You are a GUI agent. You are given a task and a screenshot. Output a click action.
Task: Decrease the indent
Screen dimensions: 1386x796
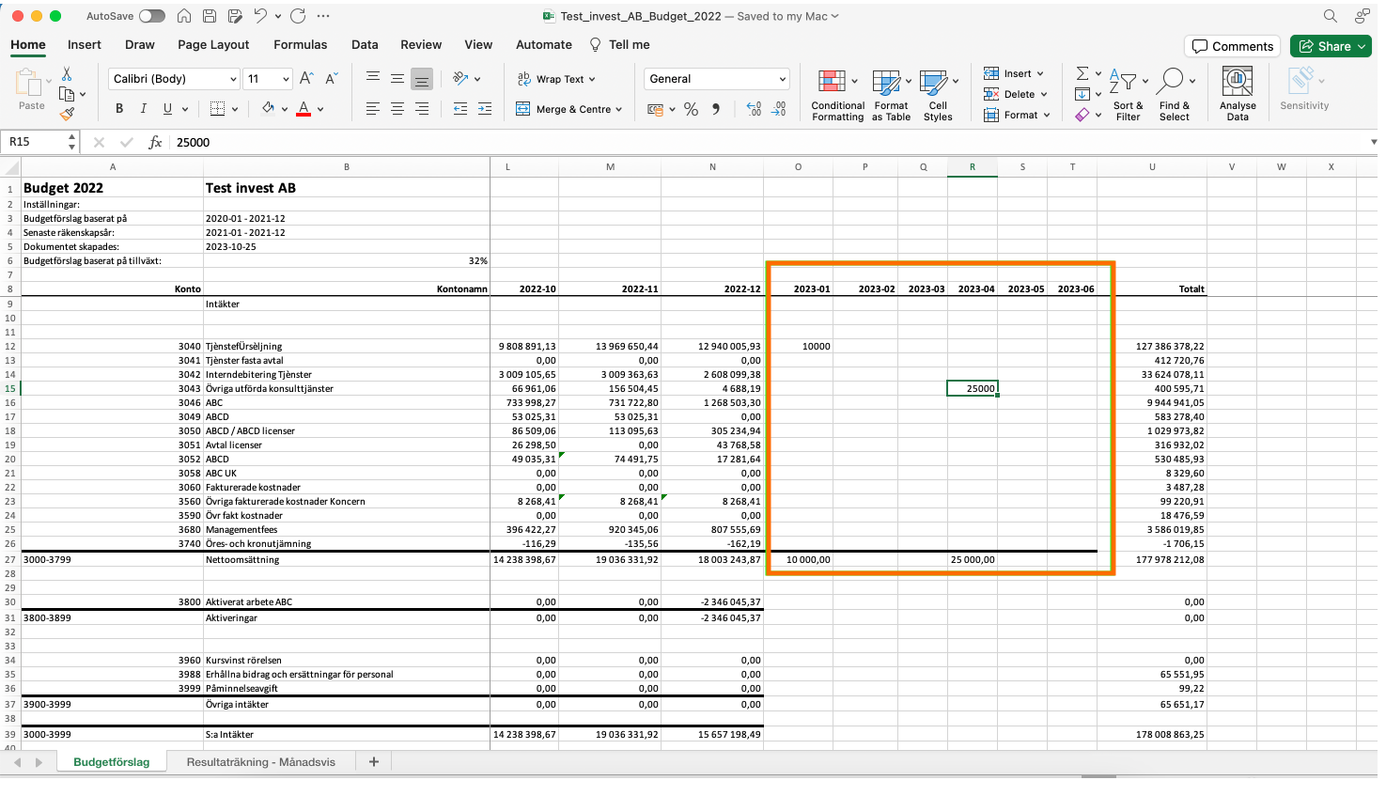tap(460, 109)
